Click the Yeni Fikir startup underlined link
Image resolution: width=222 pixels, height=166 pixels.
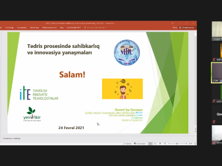123,115
